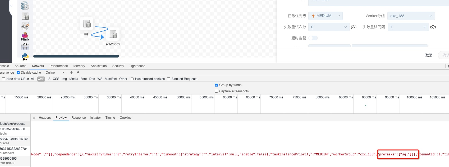449x167 pixels.
Task: Click the green request dot near 90000 ms
Action: [365, 106]
